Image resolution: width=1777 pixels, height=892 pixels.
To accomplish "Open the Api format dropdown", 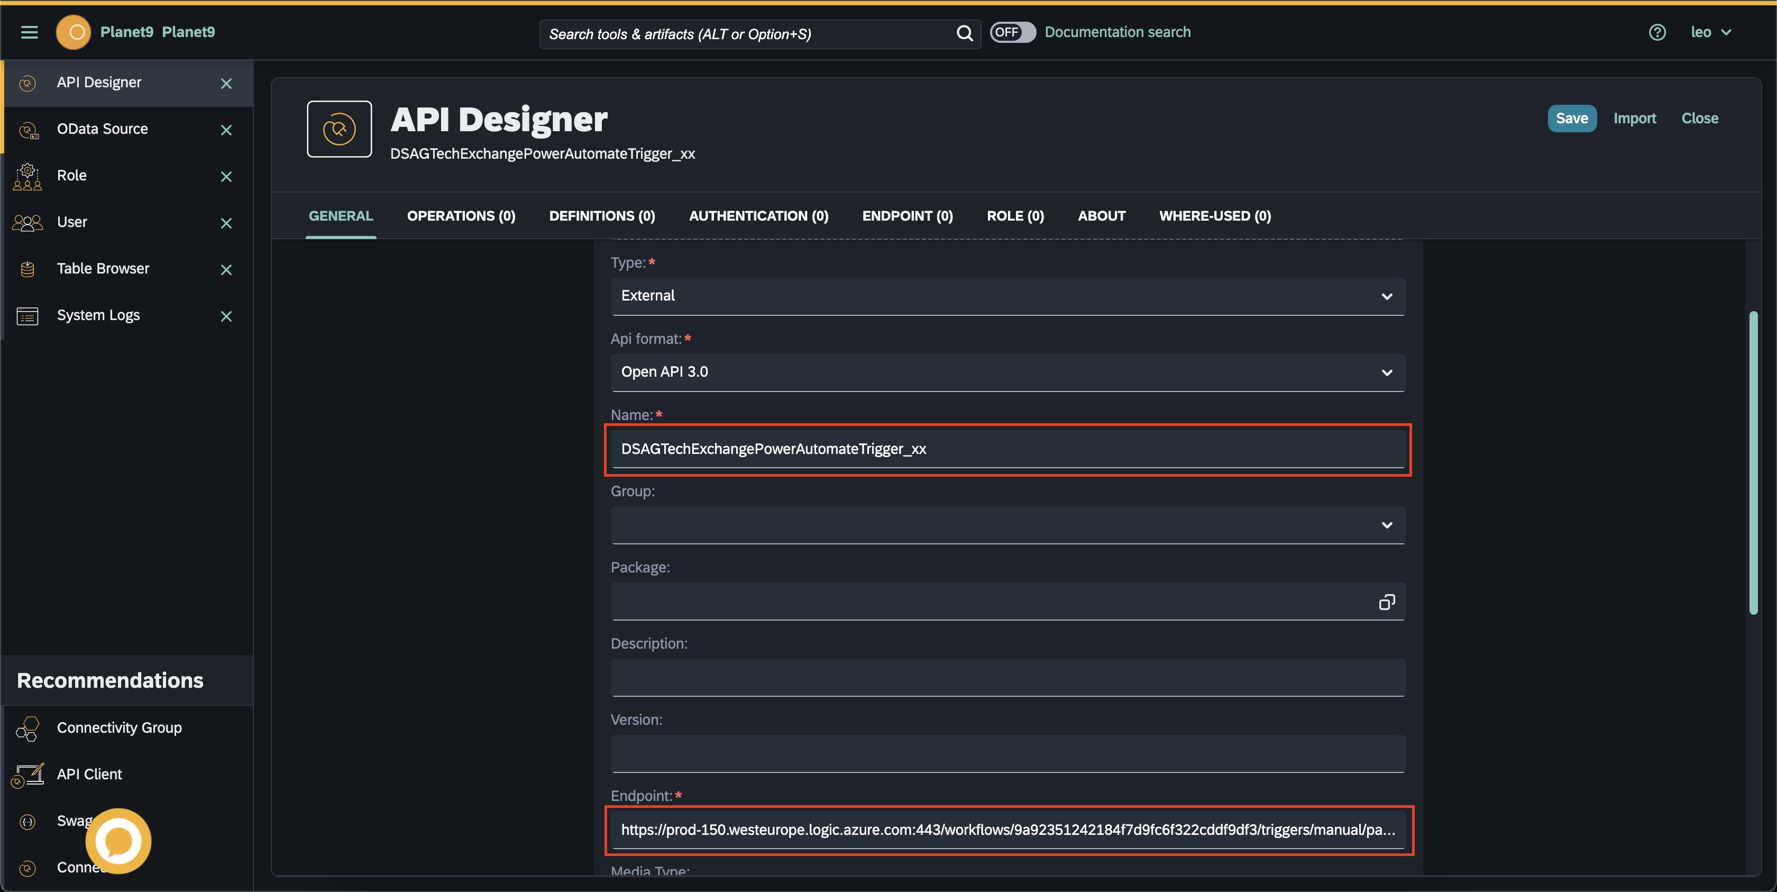I will pyautogui.click(x=1007, y=372).
